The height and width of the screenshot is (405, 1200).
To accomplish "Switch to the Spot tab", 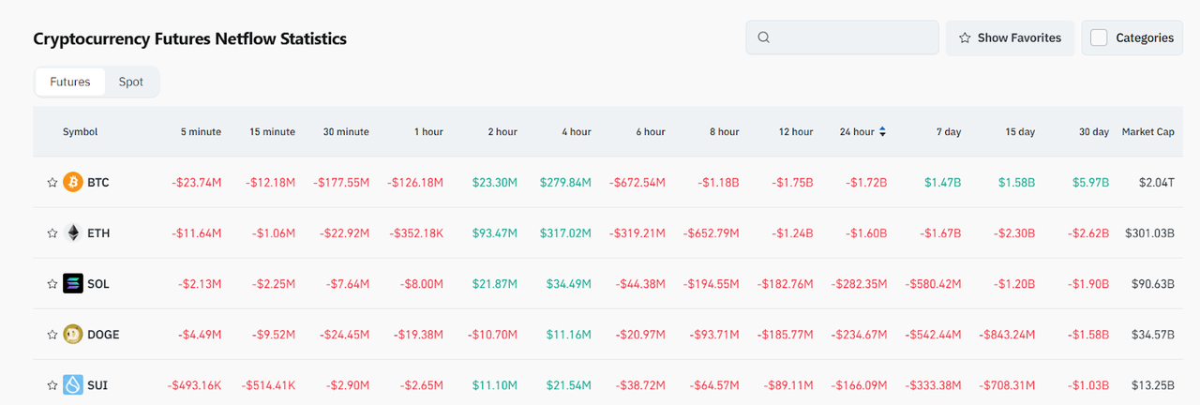I will [131, 82].
